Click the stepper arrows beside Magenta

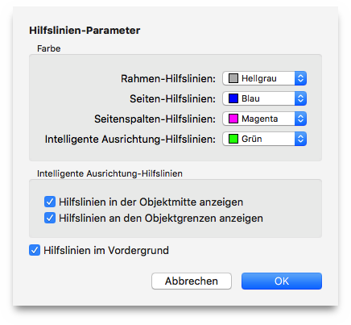(300, 119)
